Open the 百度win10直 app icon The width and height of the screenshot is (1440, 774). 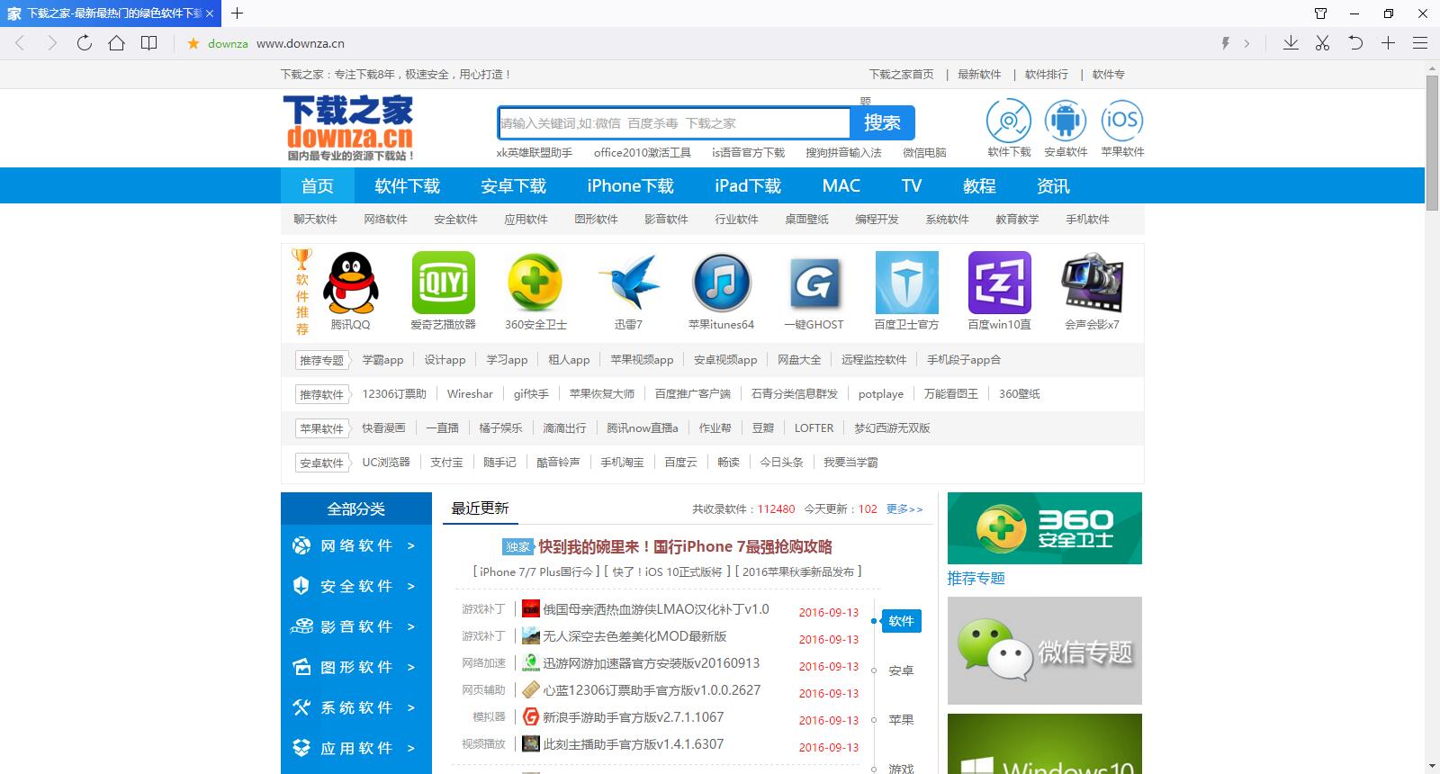tap(999, 283)
